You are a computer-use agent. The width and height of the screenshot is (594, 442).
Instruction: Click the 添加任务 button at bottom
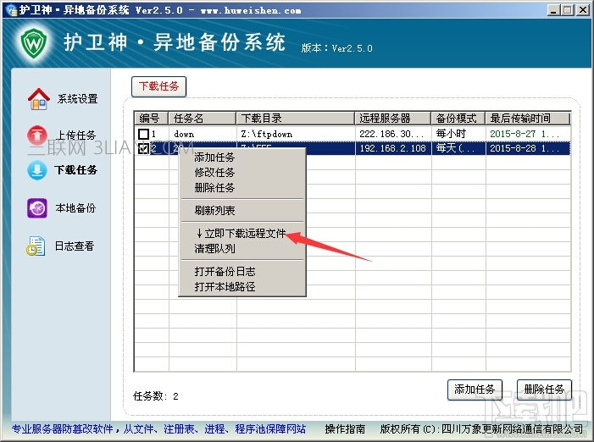tap(475, 390)
